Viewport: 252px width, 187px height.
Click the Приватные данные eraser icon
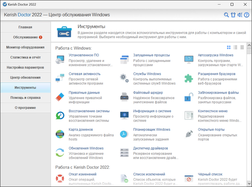pos(60,97)
